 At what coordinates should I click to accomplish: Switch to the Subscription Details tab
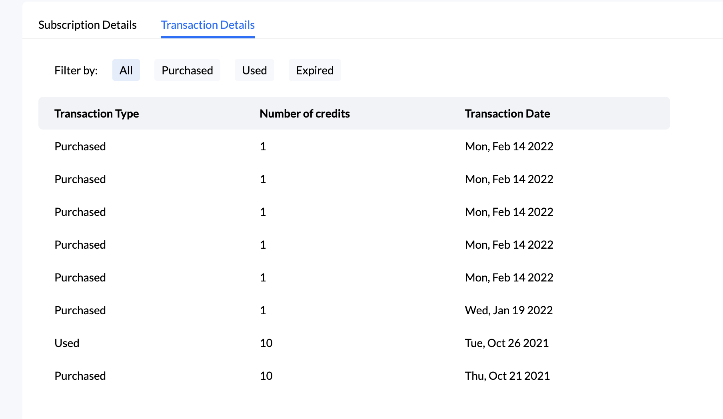click(88, 25)
